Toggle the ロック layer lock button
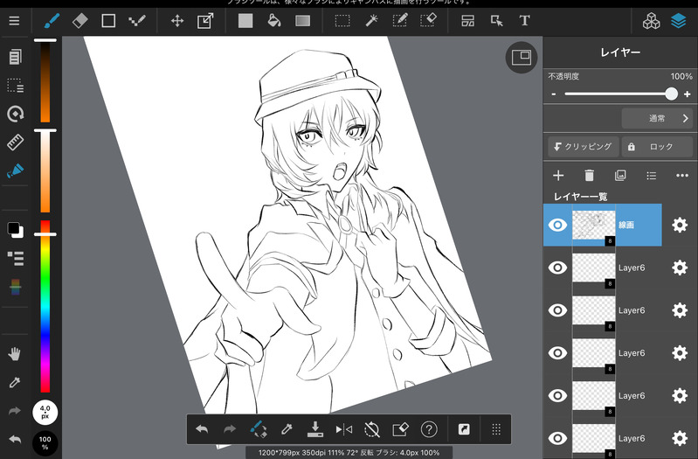The height and width of the screenshot is (459, 698). click(x=657, y=147)
